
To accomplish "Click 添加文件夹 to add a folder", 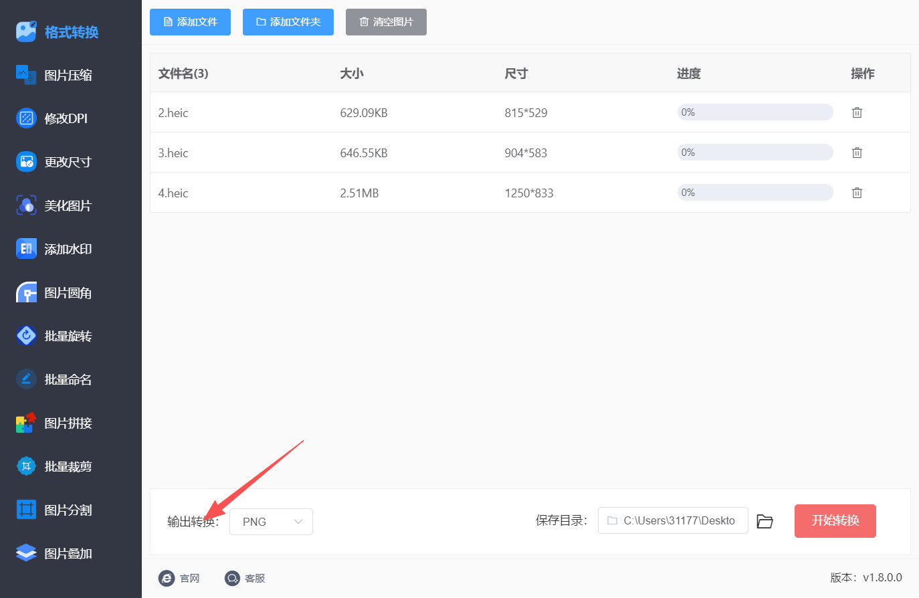I will [288, 22].
